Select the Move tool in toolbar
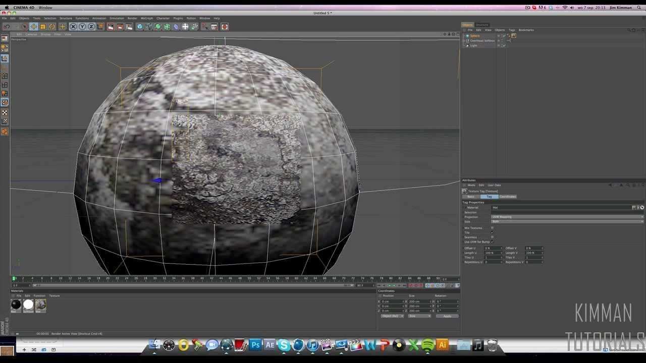646x363 pixels. tap(33, 27)
